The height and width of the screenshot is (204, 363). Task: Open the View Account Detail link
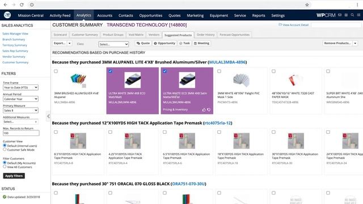coord(294,25)
